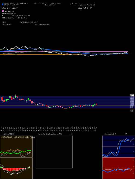Click the red MACD histogram panel
The image size is (135, 179).
[16, 168]
